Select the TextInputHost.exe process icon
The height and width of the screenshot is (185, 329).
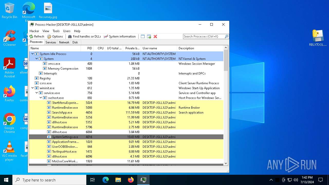(x=49, y=152)
